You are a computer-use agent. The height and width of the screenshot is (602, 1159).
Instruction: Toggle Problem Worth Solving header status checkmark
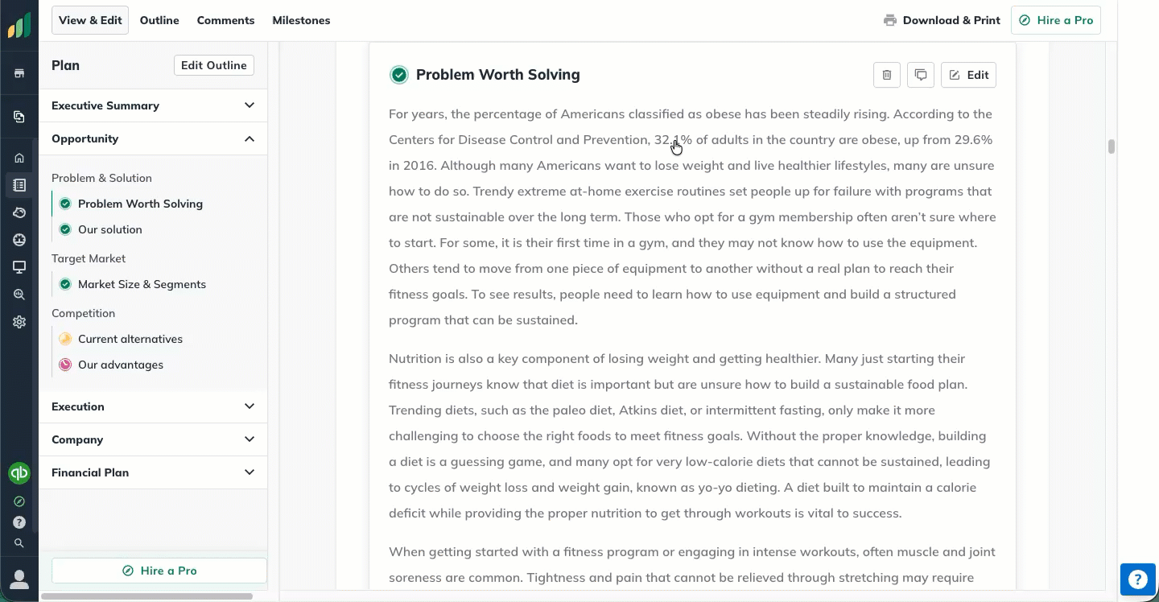point(398,75)
